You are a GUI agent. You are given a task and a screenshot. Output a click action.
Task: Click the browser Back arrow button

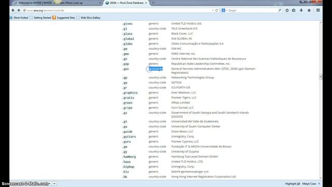click(x=13, y=10)
